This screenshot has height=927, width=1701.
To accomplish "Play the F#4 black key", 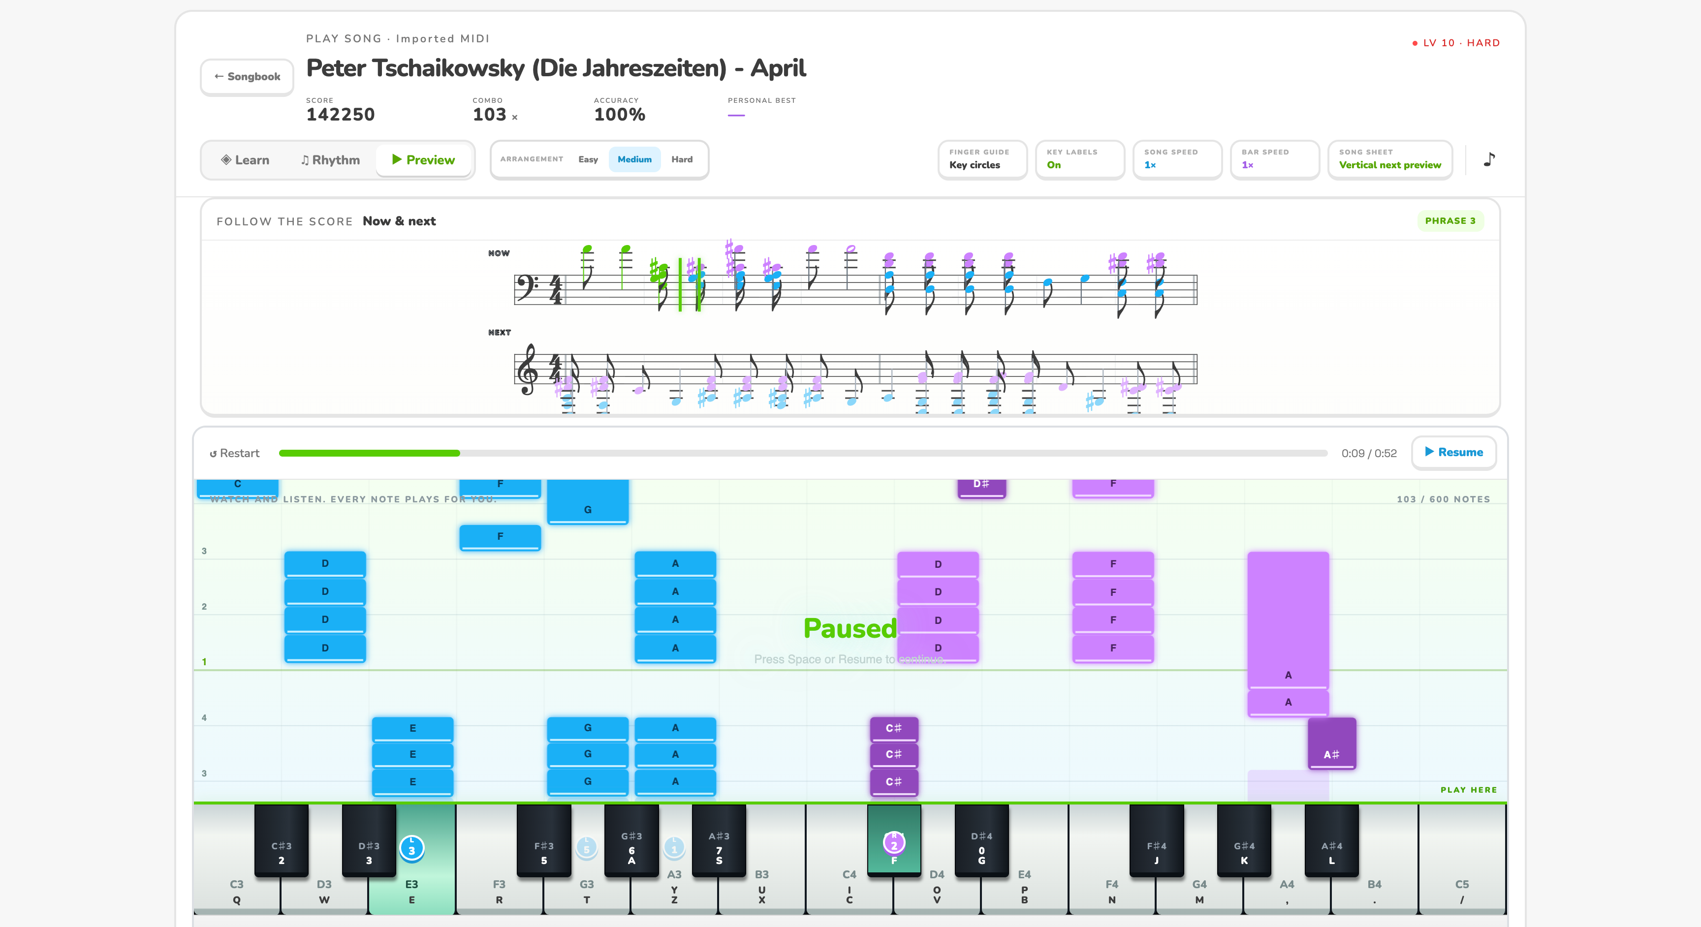I will (1156, 840).
